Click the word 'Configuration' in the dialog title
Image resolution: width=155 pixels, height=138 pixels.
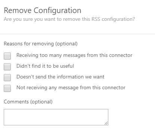pyautogui.click(x=58, y=11)
